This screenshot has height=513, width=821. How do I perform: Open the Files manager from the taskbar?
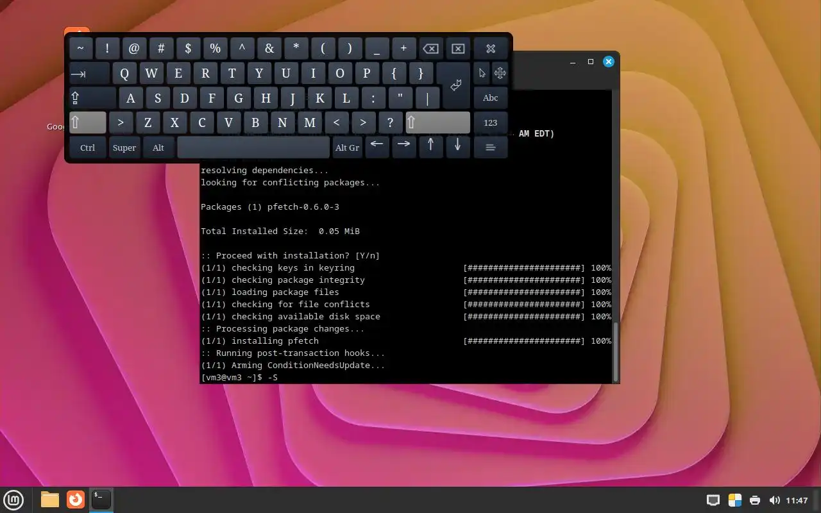(x=49, y=500)
